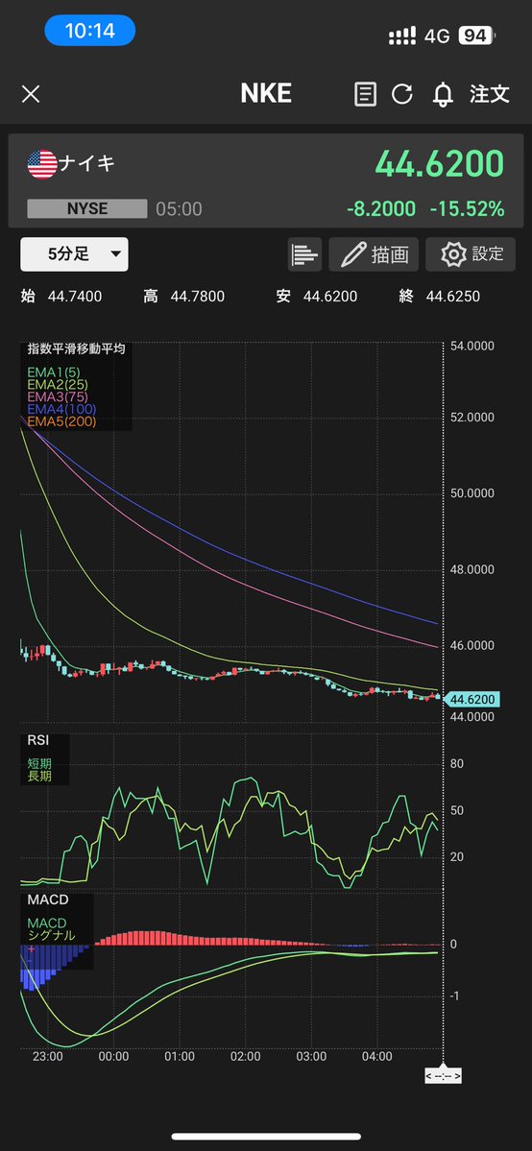Close the NKE chart screen
The image size is (532, 1151).
click(30, 94)
